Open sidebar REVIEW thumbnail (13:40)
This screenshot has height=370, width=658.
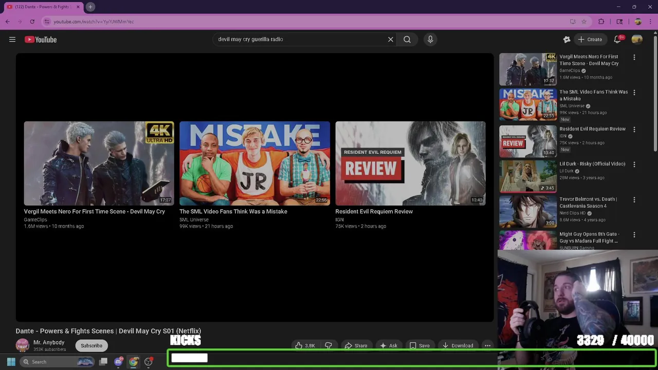pos(528,140)
